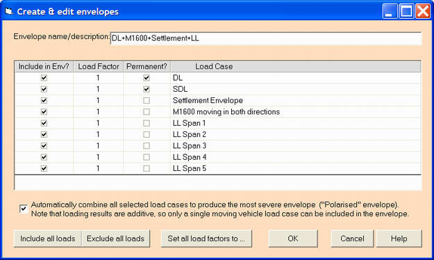The image size is (434, 260).
Task: Uncheck Include in Env for DL
Action: click(44, 78)
